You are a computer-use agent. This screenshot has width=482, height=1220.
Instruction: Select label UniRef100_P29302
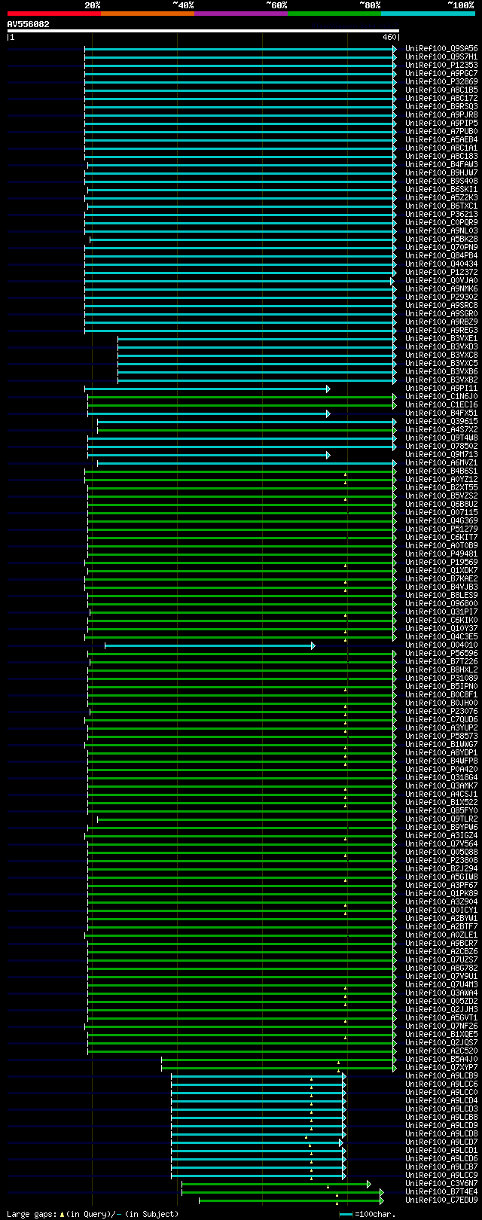coord(441,297)
